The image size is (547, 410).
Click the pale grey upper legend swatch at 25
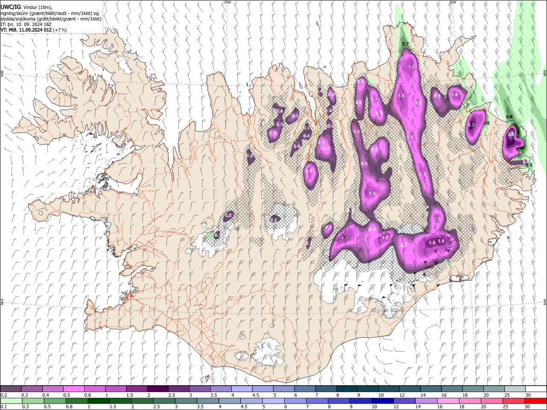point(515,389)
